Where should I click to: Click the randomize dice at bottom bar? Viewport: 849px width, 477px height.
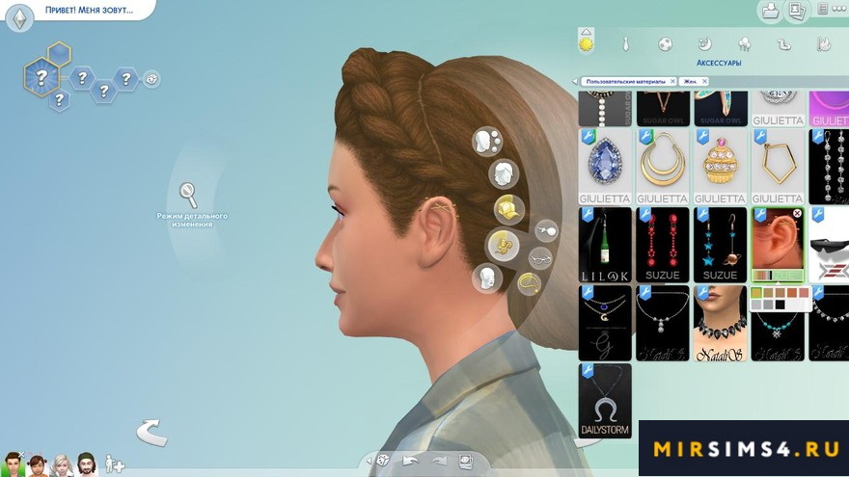click(x=383, y=461)
